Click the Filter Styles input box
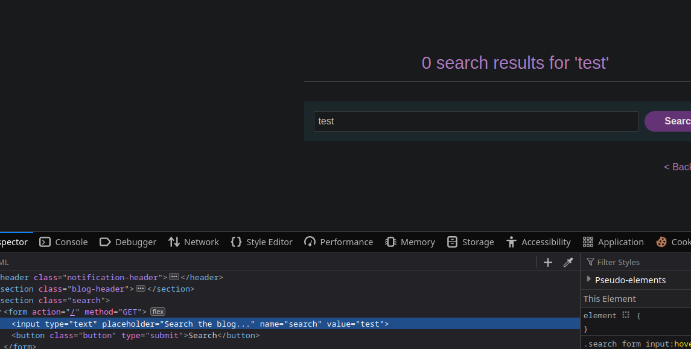This screenshot has height=349, width=691. 640,262
